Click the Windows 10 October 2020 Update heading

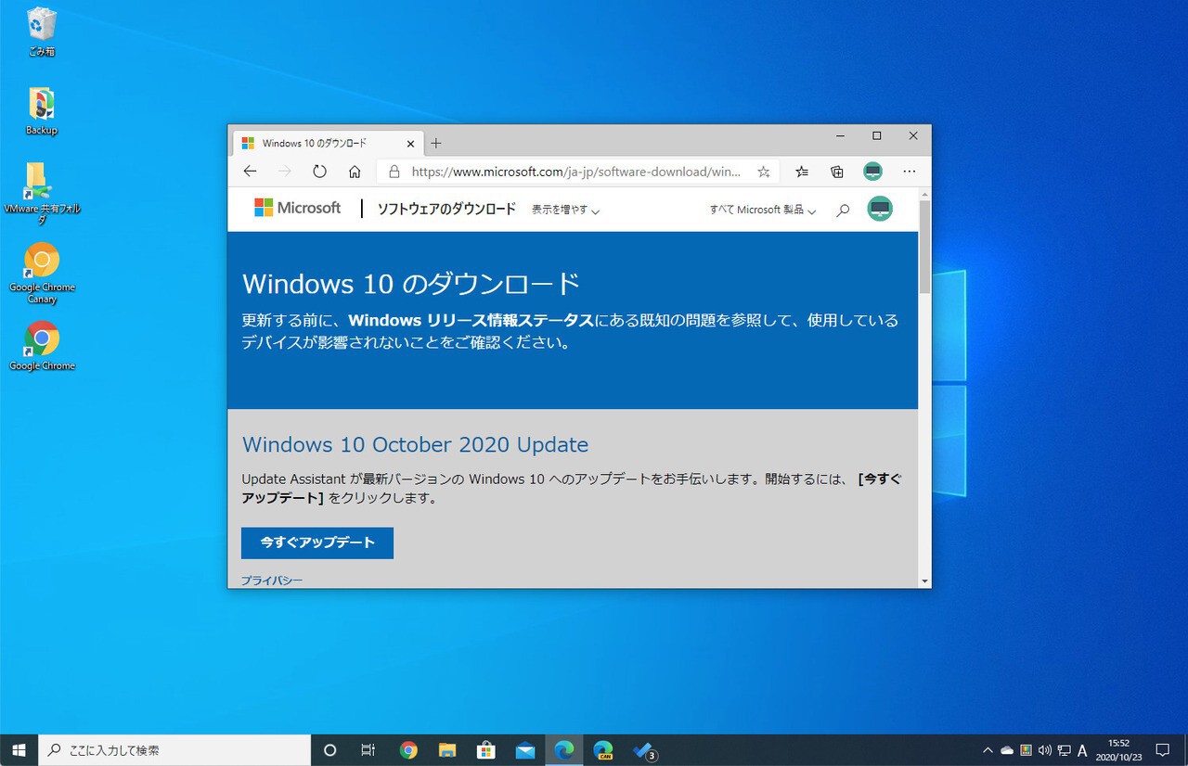point(415,444)
